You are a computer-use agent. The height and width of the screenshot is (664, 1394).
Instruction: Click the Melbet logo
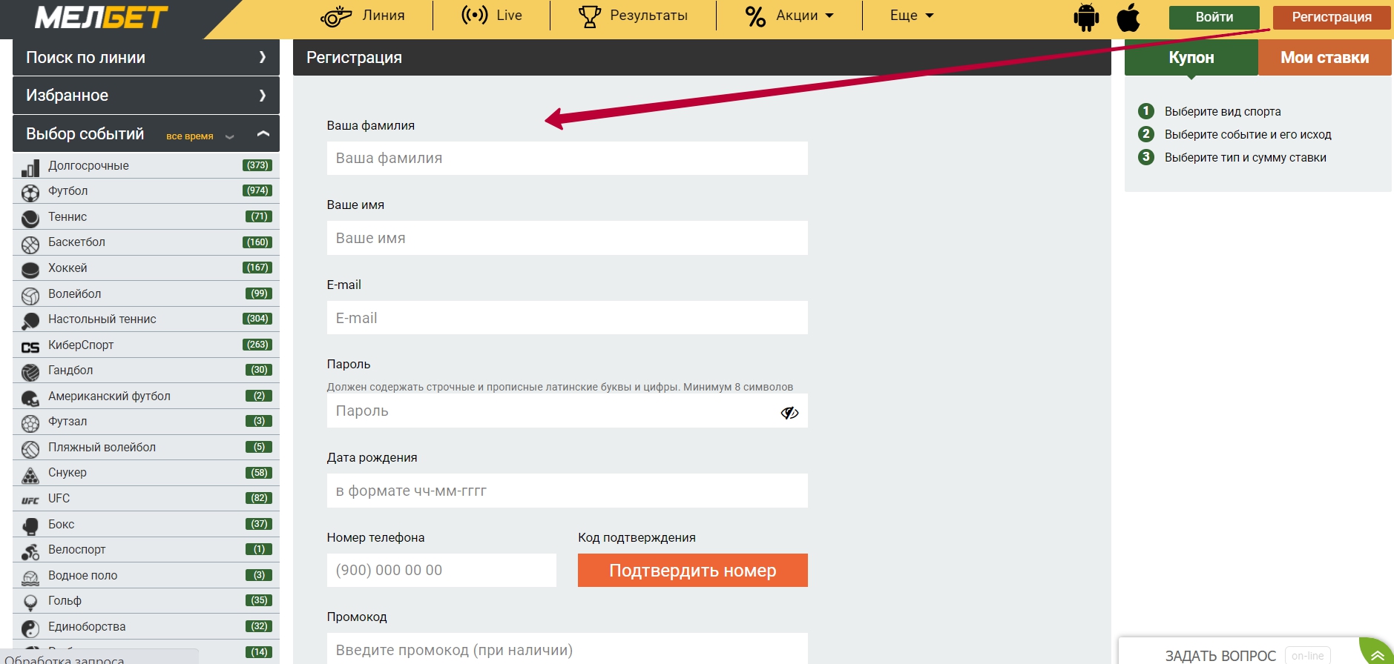pos(102,17)
